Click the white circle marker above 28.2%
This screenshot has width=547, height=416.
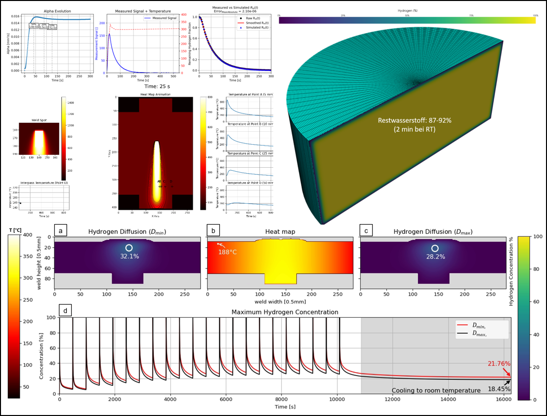click(435, 248)
